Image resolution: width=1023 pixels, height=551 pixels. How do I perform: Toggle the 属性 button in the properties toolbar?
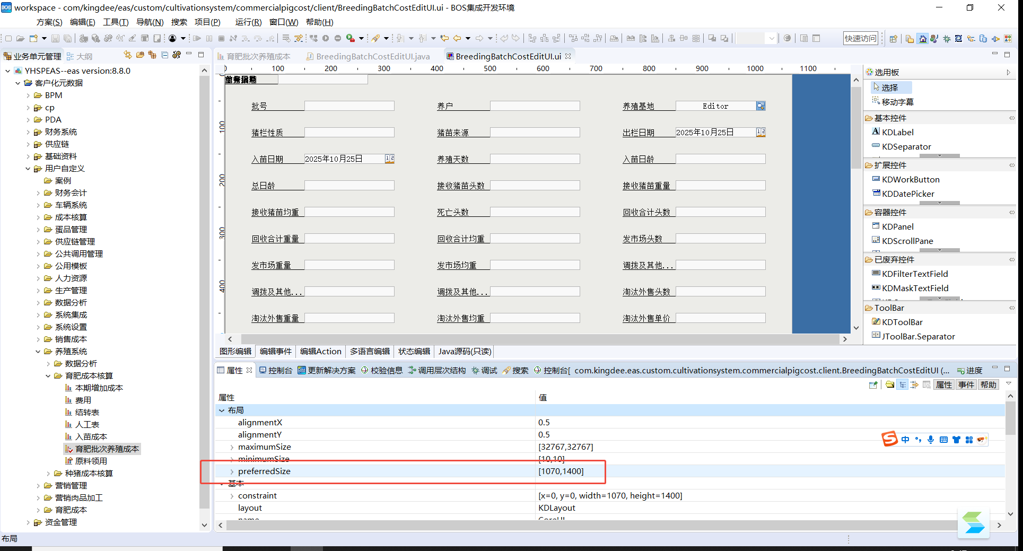tap(943, 385)
